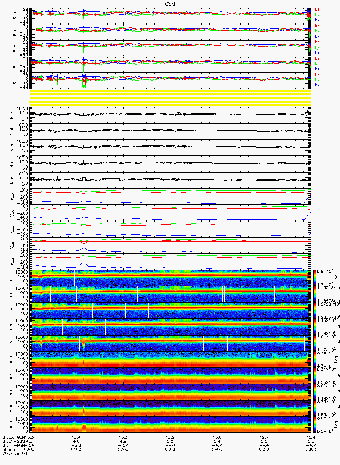
Task: Click the B_d axis label
Action: click(14, 32)
